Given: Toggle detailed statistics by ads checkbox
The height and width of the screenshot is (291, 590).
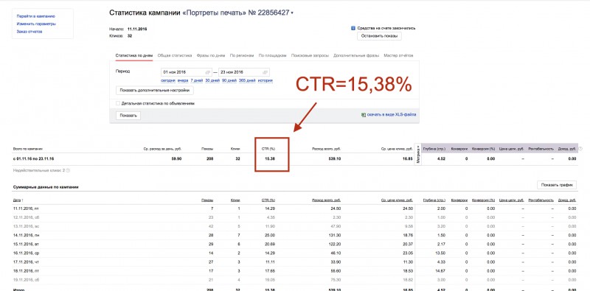Looking at the screenshot, I should pos(118,103).
